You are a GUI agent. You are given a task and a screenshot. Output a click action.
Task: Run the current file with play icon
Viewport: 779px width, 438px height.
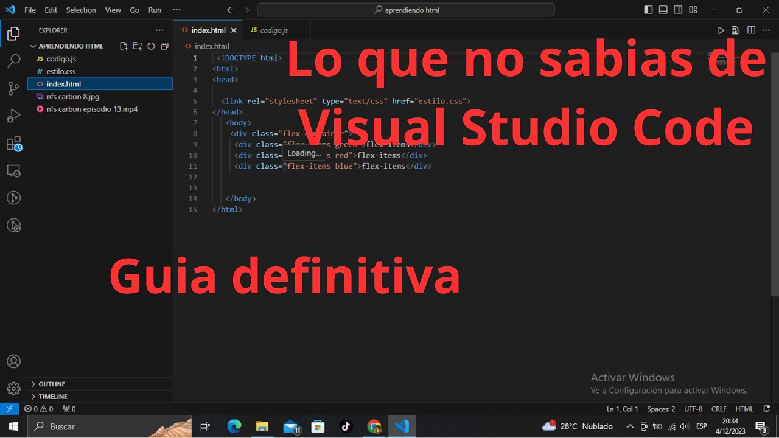pyautogui.click(x=721, y=30)
